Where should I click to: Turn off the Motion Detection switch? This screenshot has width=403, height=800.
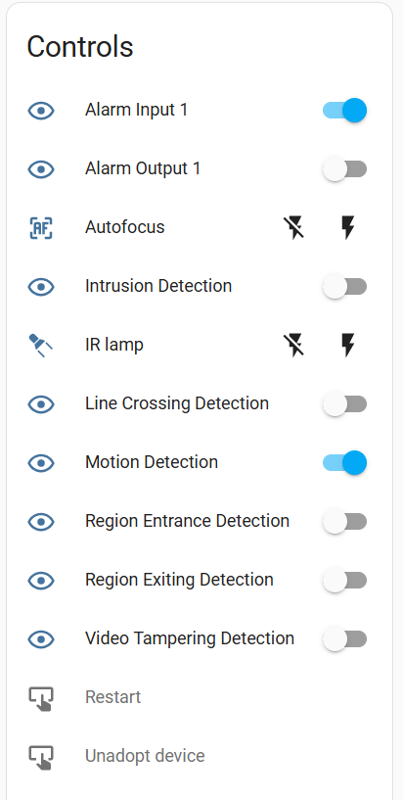[345, 463]
